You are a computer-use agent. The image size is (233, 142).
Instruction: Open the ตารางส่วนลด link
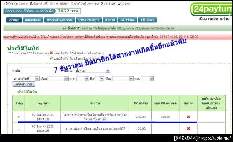61,4
